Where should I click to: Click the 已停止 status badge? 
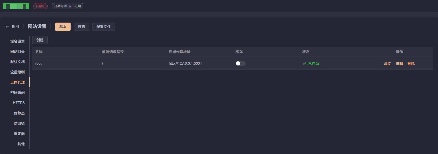pyautogui.click(x=40, y=6)
